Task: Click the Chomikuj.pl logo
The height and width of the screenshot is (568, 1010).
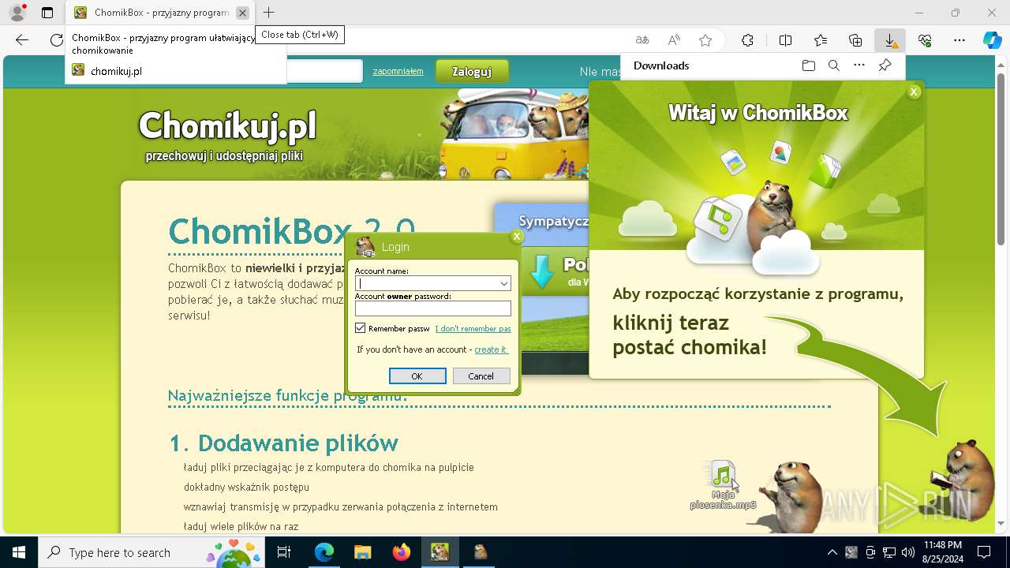Action: pyautogui.click(x=227, y=125)
